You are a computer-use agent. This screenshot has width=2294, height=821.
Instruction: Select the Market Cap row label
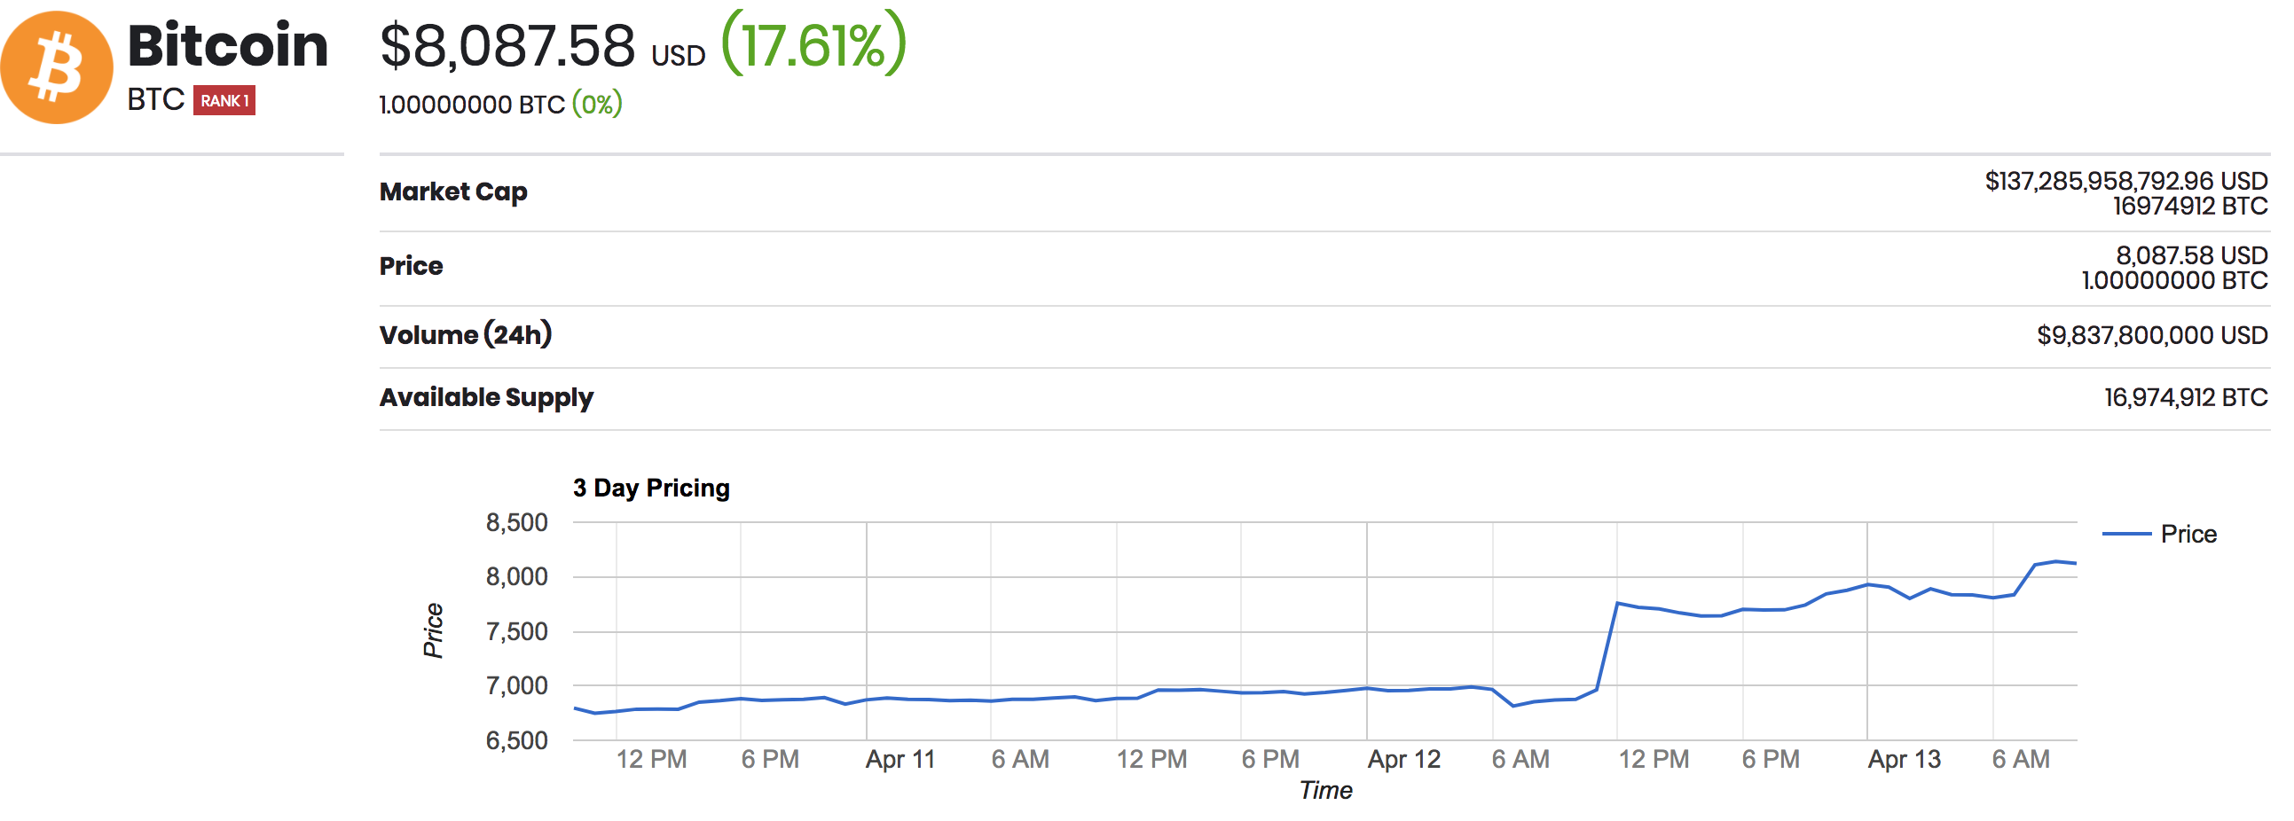tap(453, 192)
